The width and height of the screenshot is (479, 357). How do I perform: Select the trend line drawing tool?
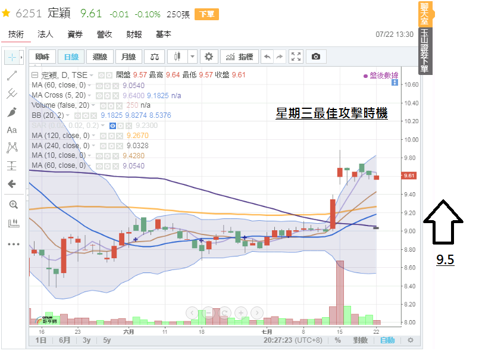point(12,76)
